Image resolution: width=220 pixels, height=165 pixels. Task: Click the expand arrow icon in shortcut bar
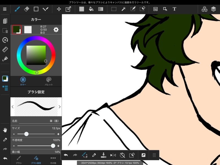click(x=144, y=155)
